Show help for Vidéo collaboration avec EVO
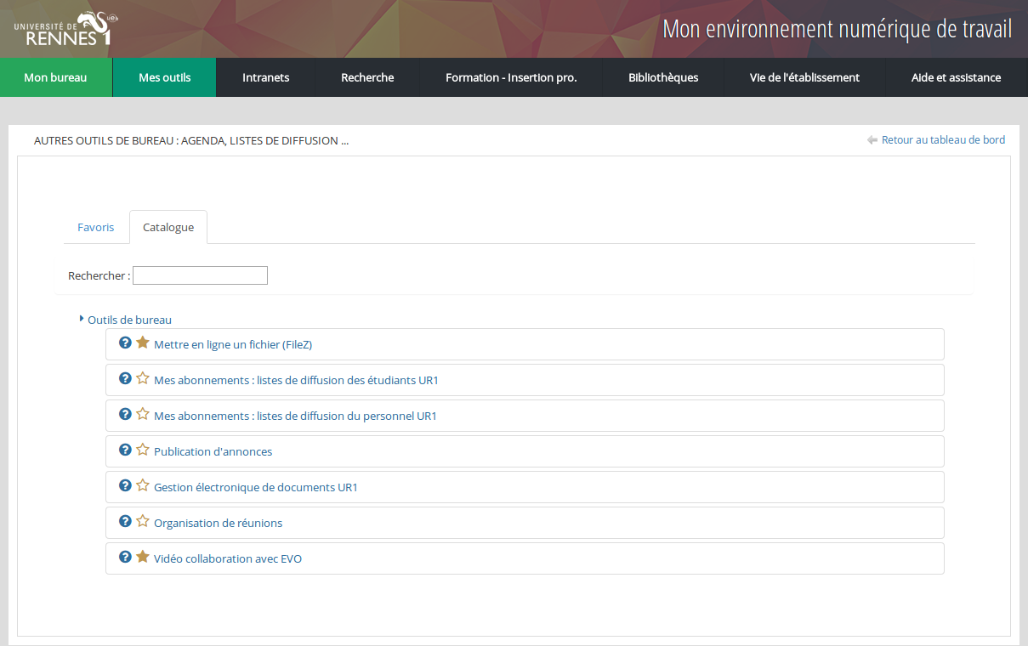The image size is (1028, 646). pyautogui.click(x=125, y=557)
